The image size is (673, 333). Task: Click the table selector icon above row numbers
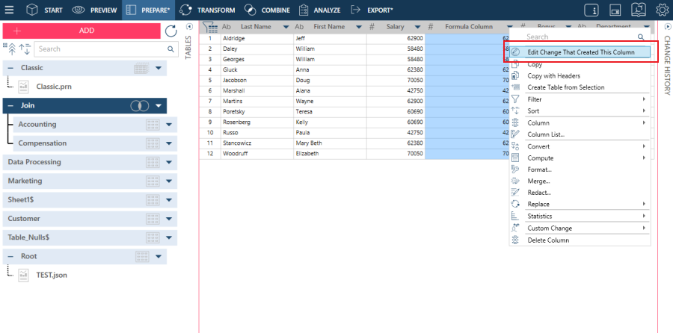click(x=210, y=27)
